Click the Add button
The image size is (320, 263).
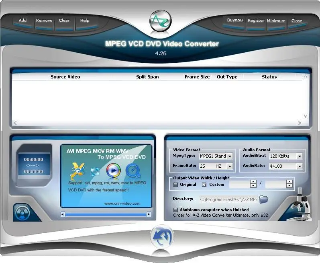coord(22,21)
